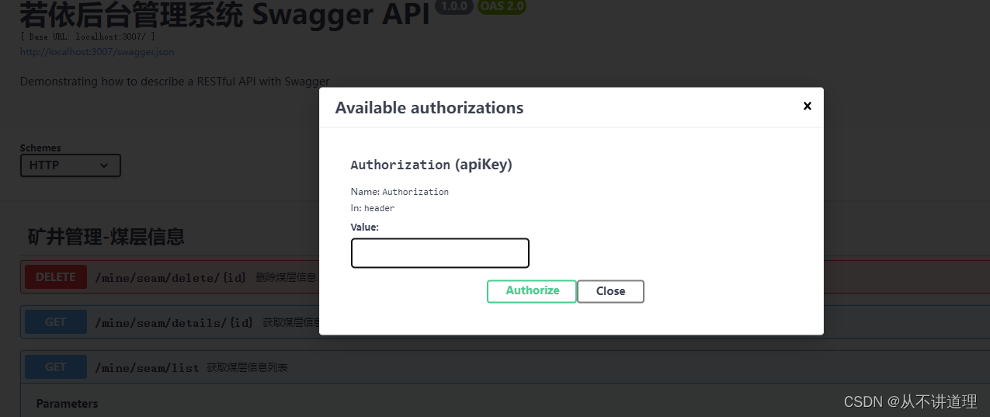The image size is (990, 417).
Task: Click the 获取煤层信息列表 description
Action: pyautogui.click(x=248, y=367)
